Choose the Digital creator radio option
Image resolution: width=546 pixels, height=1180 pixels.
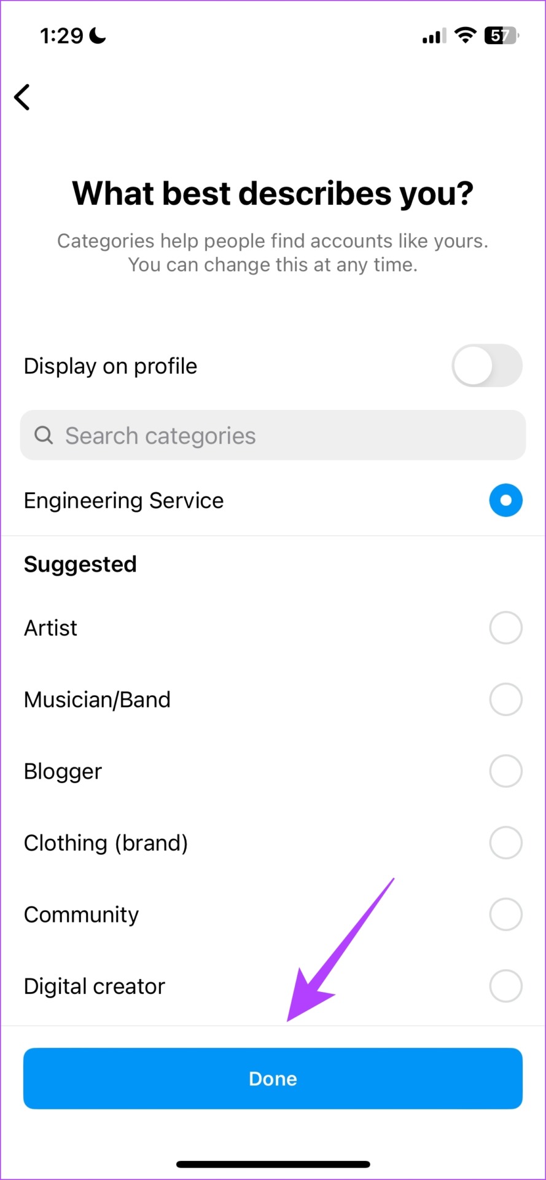click(505, 986)
